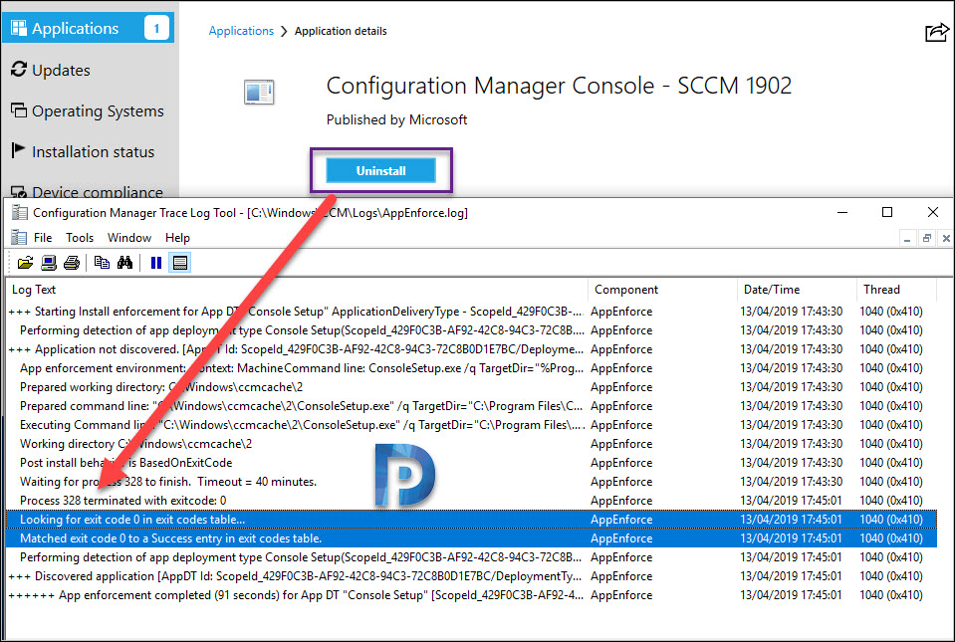Click the Applications grid icon in sidebar
The image size is (955, 642).
click(x=19, y=28)
